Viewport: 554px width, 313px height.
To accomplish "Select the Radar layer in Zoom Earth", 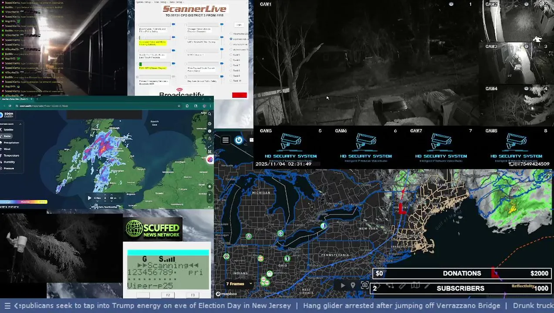I will 6,136.
